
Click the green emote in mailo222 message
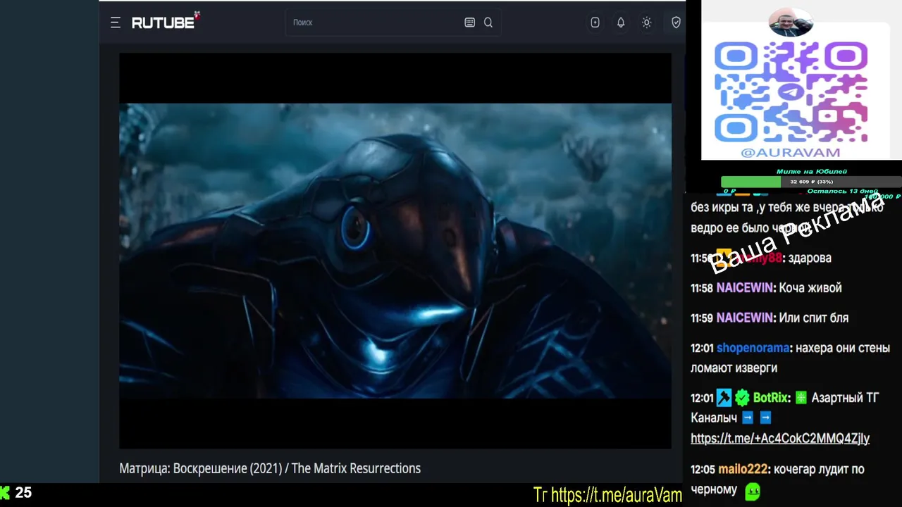(753, 490)
